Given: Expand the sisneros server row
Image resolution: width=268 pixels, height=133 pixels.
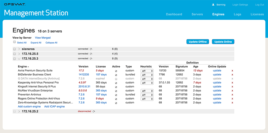Looking at the screenshot, I should click(x=19, y=49).
